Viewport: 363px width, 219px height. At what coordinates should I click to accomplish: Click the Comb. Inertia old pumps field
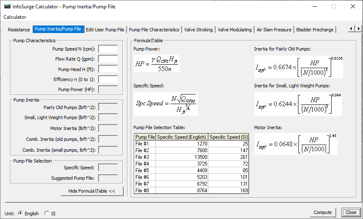108,139
